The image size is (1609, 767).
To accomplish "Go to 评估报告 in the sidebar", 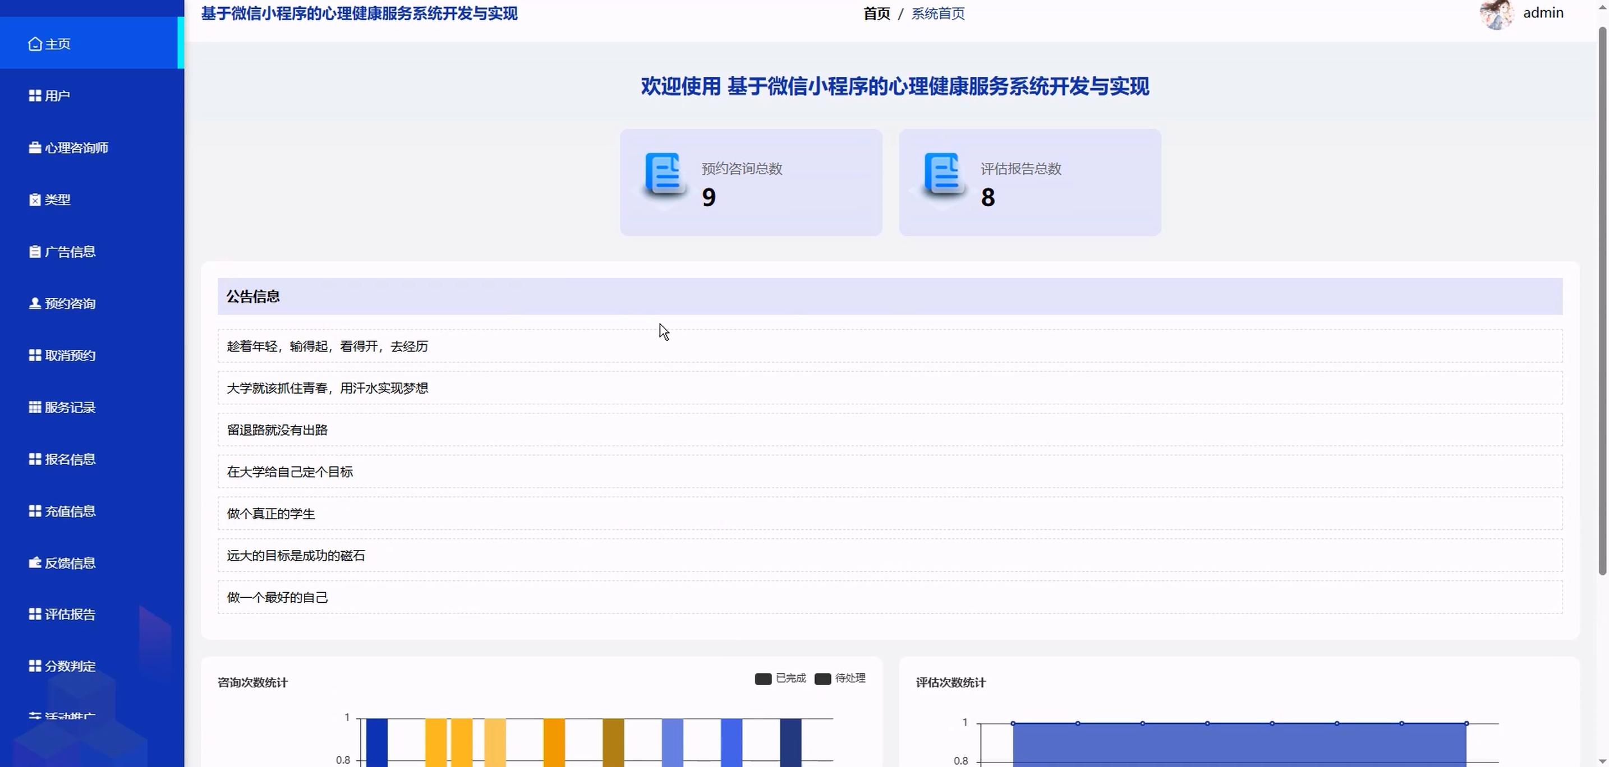I will (70, 614).
